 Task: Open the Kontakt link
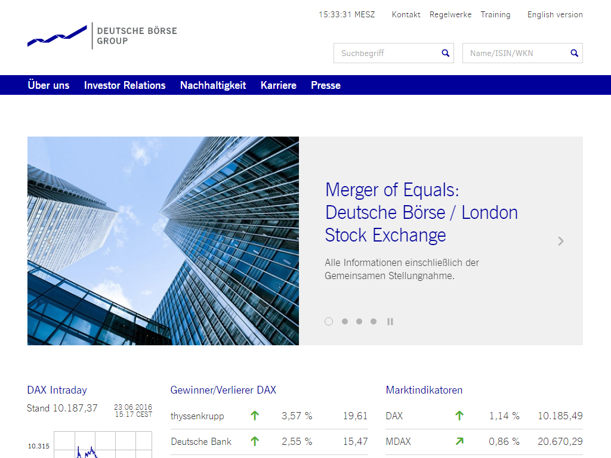click(406, 14)
